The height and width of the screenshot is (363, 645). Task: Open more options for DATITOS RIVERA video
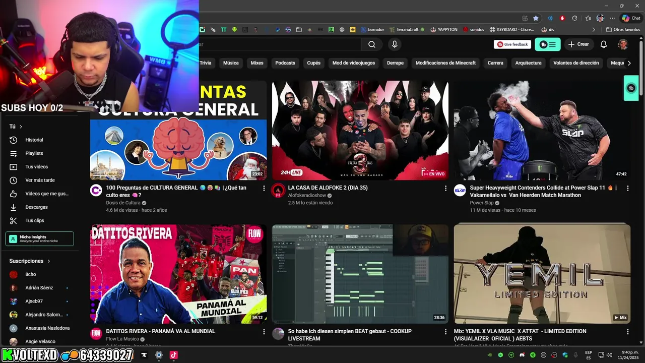(264, 332)
